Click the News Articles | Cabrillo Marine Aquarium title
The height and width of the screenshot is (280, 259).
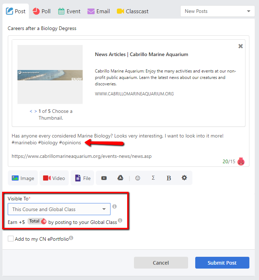(141, 54)
